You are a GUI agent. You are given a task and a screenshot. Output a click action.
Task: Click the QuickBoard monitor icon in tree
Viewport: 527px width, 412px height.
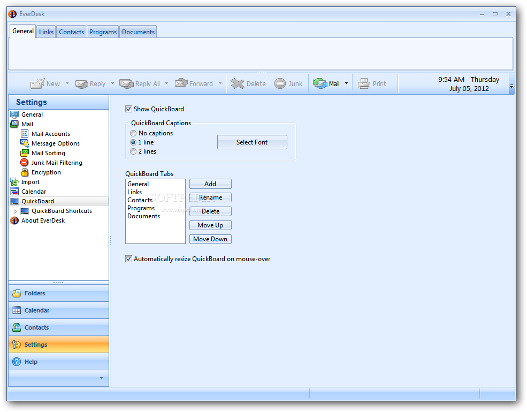point(14,201)
